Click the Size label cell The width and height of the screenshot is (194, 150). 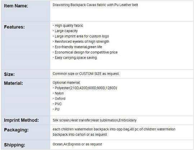tap(26, 74)
